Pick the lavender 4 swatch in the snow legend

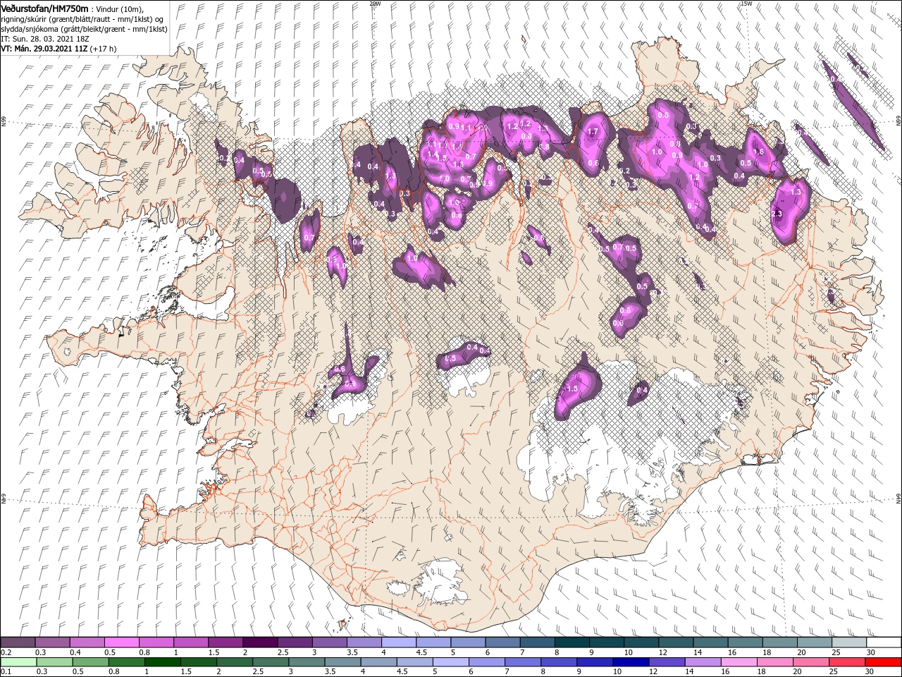[398, 642]
